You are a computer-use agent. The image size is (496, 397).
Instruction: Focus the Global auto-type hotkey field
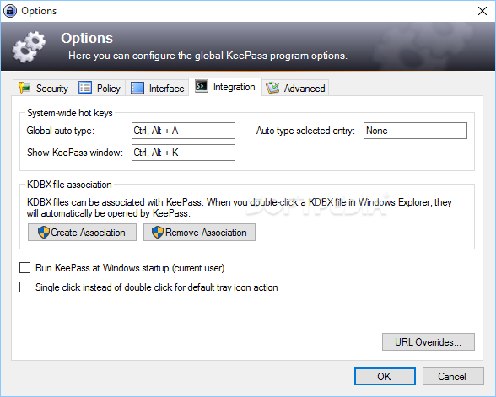pos(183,131)
